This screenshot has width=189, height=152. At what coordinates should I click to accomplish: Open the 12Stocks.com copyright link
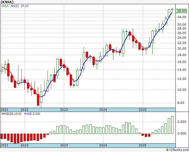pos(177,150)
